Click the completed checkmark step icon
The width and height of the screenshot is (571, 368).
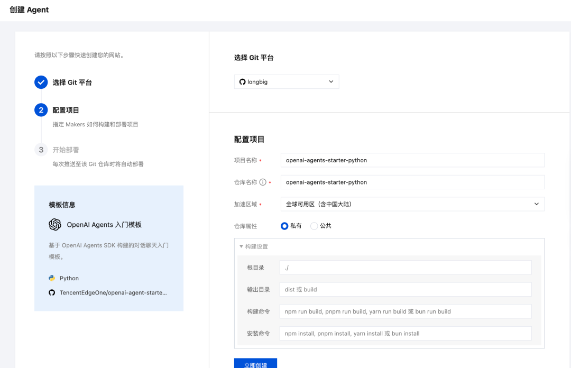pyautogui.click(x=41, y=82)
